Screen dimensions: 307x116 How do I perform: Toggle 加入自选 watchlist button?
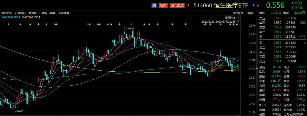pyautogui.click(x=177, y=6)
